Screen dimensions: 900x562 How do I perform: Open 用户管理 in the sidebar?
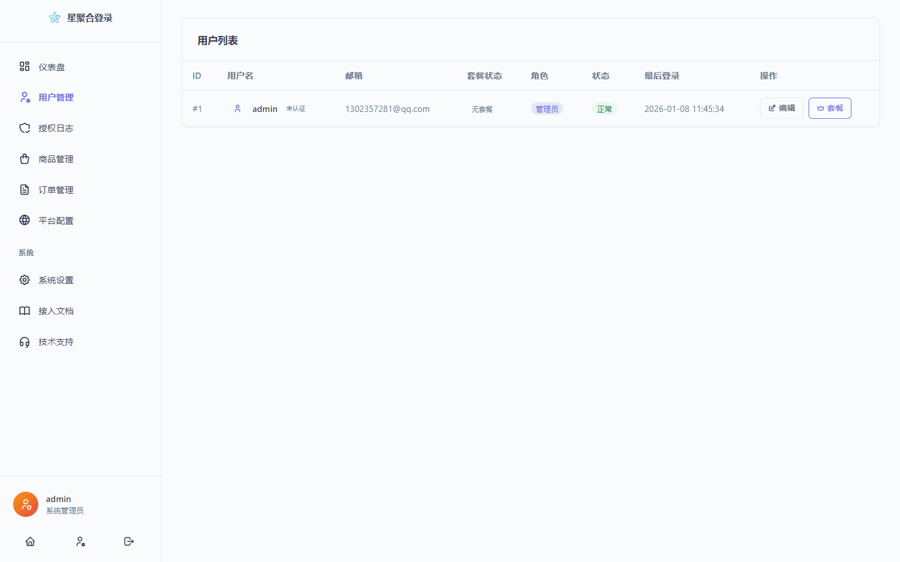click(56, 98)
